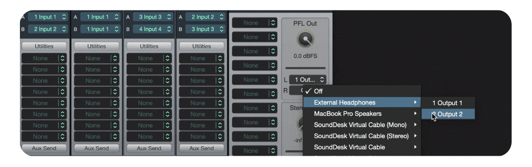The height and width of the screenshot is (167, 532).
Task: Pick '2 Output 2' in the submenu
Action: tap(448, 114)
